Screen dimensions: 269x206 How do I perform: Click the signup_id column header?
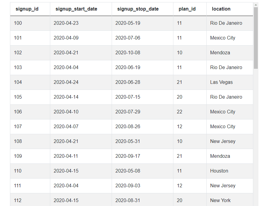click(27, 9)
